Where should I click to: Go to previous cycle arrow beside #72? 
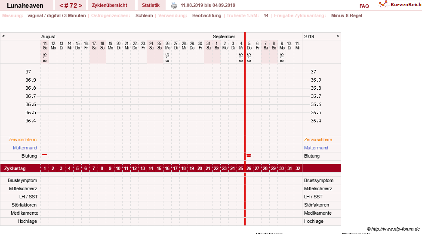[61, 6]
